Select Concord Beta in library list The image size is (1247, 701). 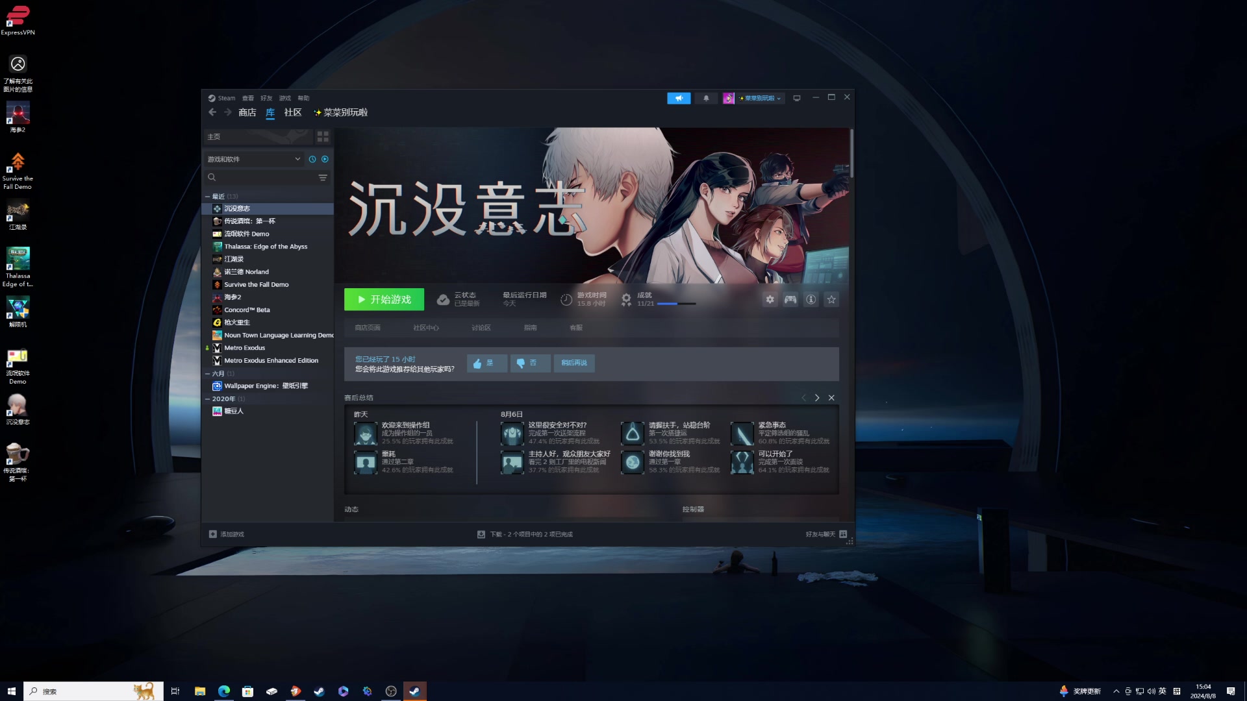click(x=269, y=310)
